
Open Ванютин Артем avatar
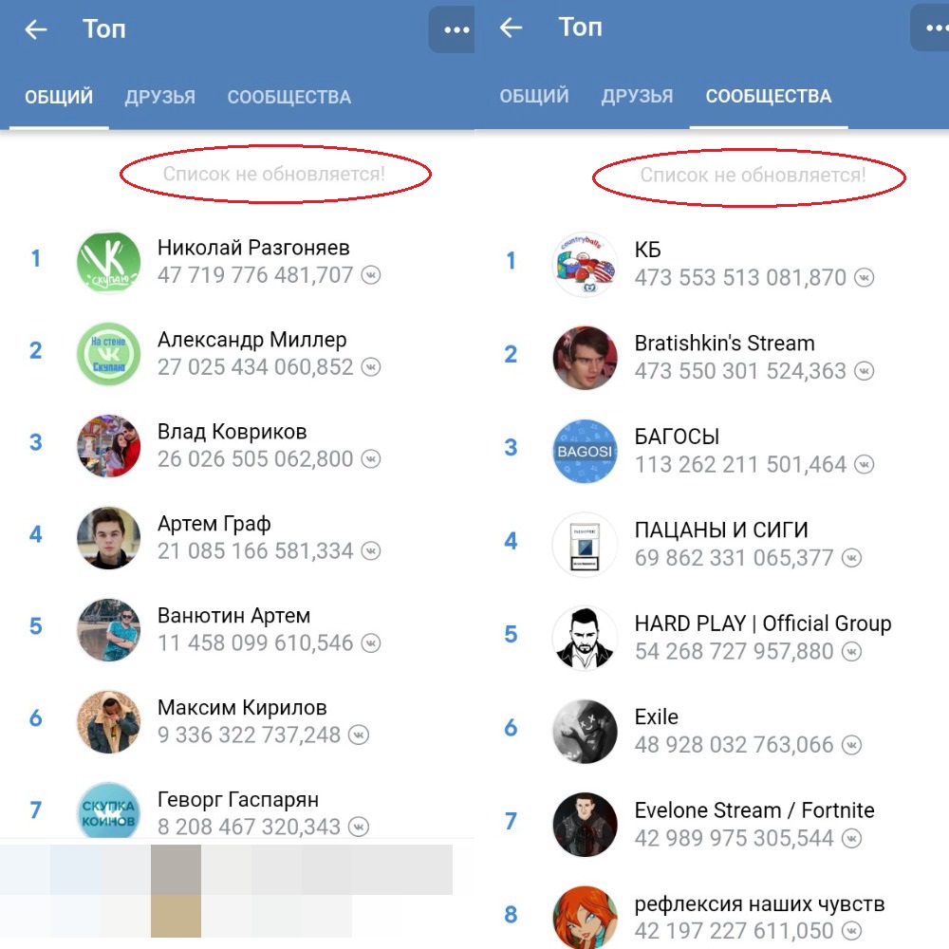(x=108, y=629)
